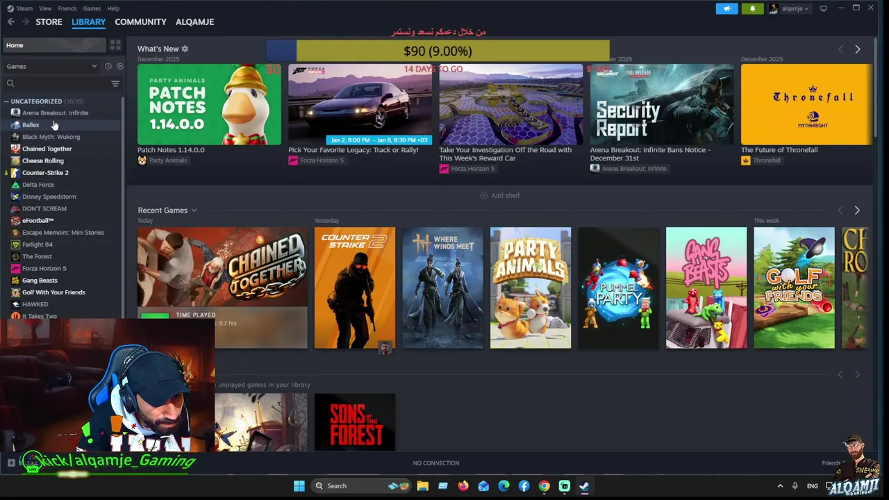
Task: Open What's New settings gear
Action: (x=185, y=49)
